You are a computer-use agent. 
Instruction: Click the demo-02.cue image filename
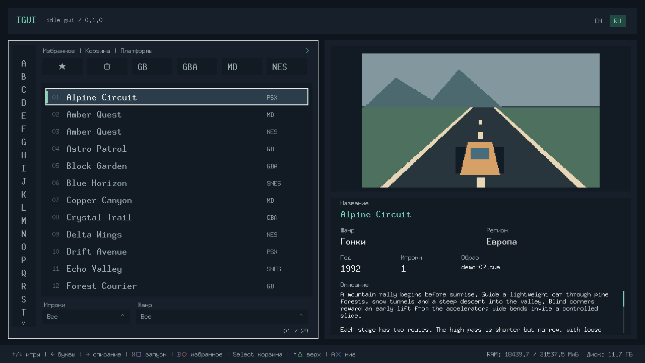[481, 267]
